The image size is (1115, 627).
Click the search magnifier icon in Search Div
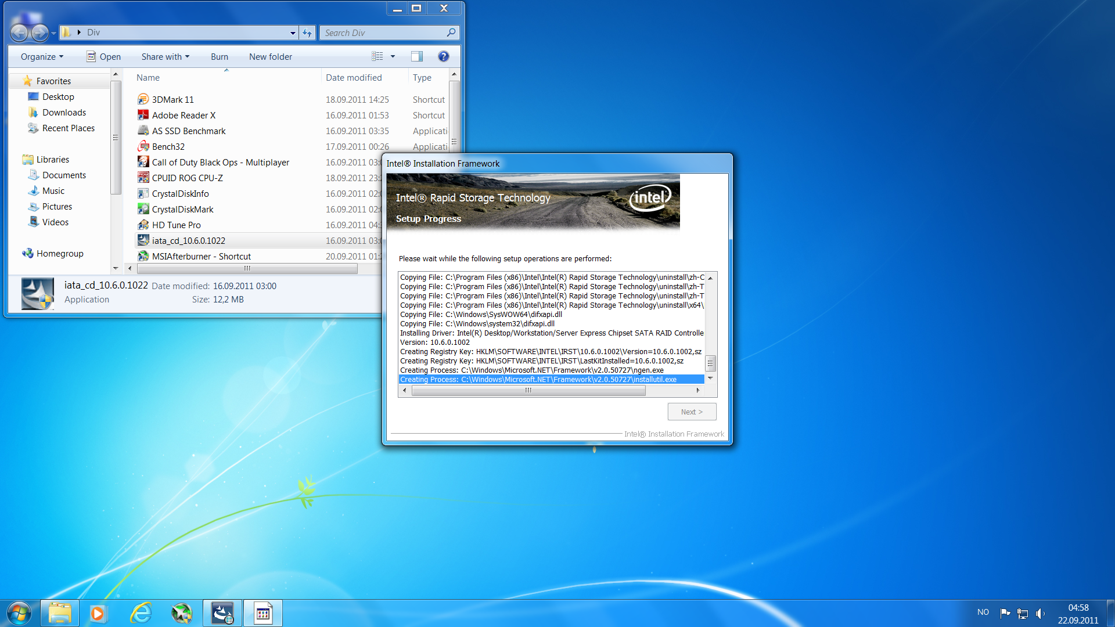[451, 33]
